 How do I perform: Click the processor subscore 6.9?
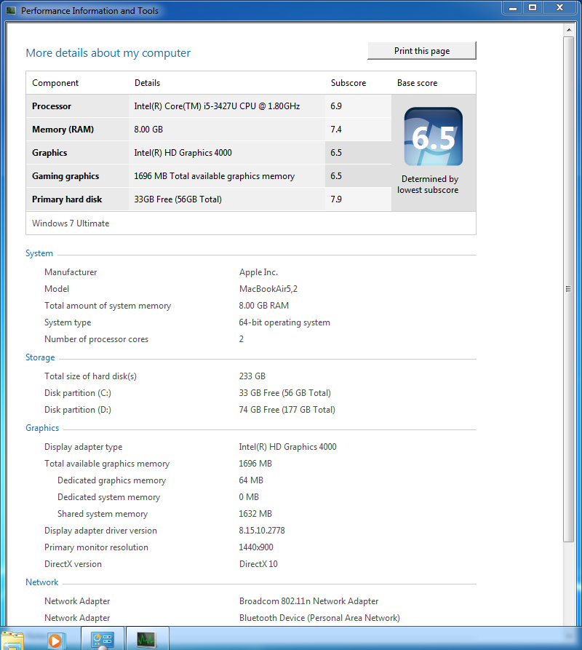point(336,106)
